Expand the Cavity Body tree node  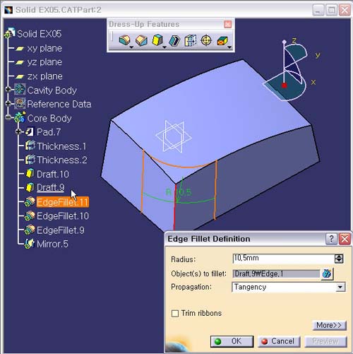click(8, 90)
